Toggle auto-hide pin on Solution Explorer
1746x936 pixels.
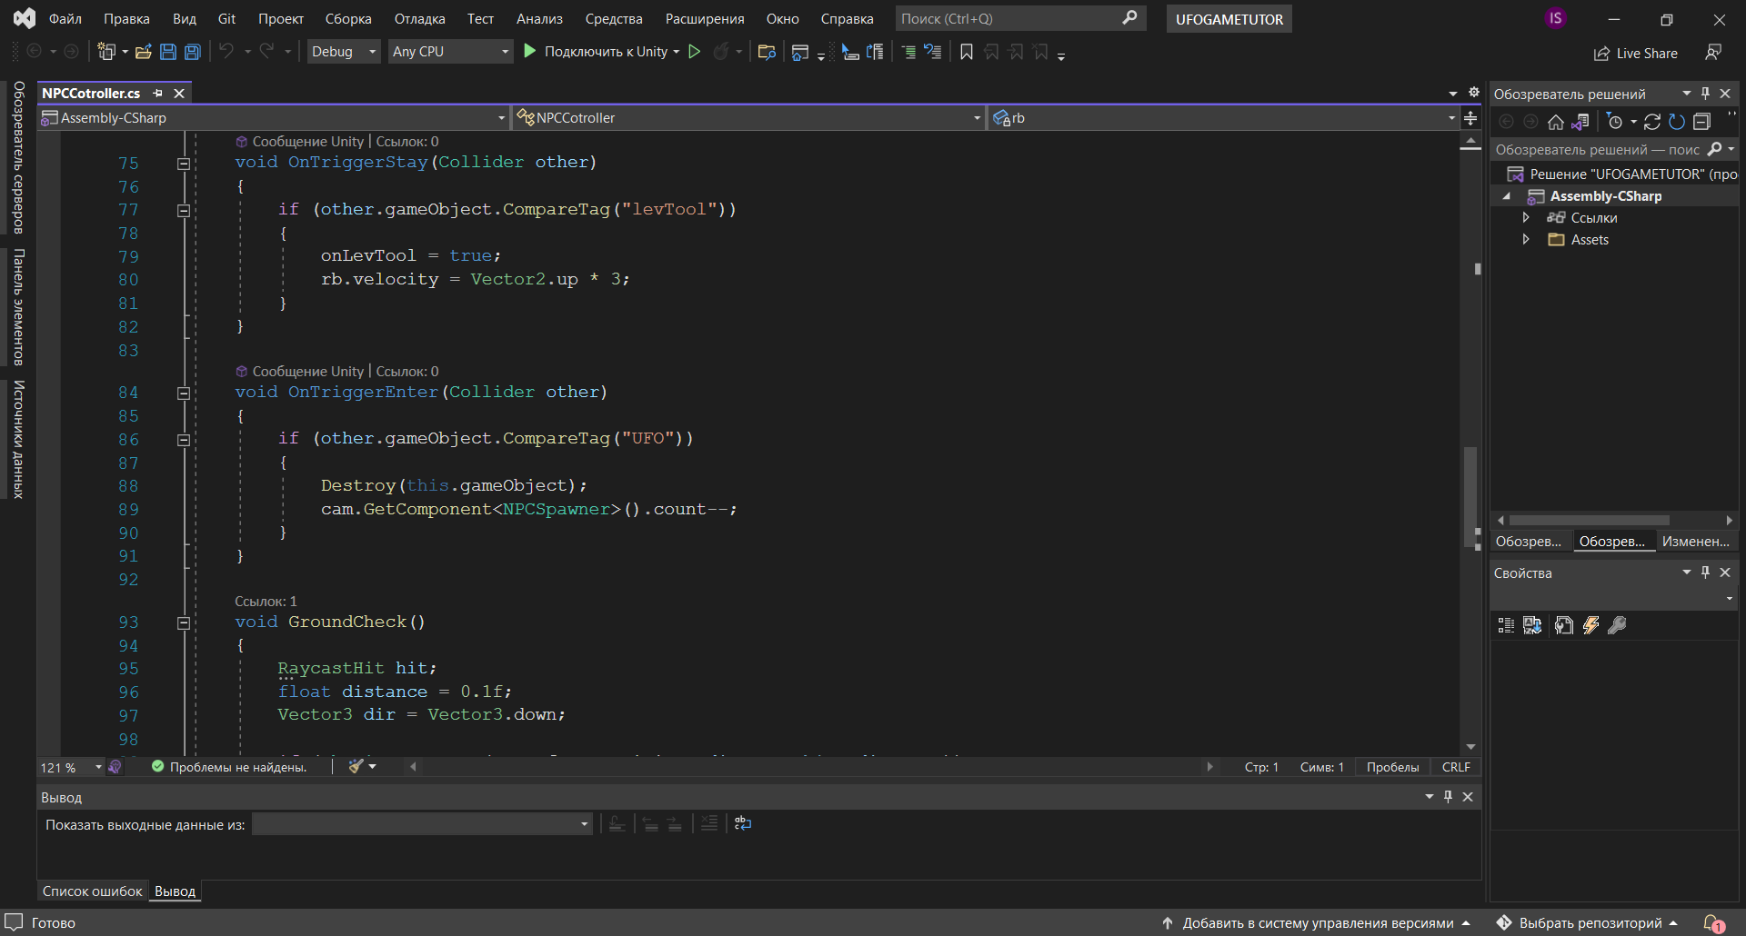(1706, 93)
